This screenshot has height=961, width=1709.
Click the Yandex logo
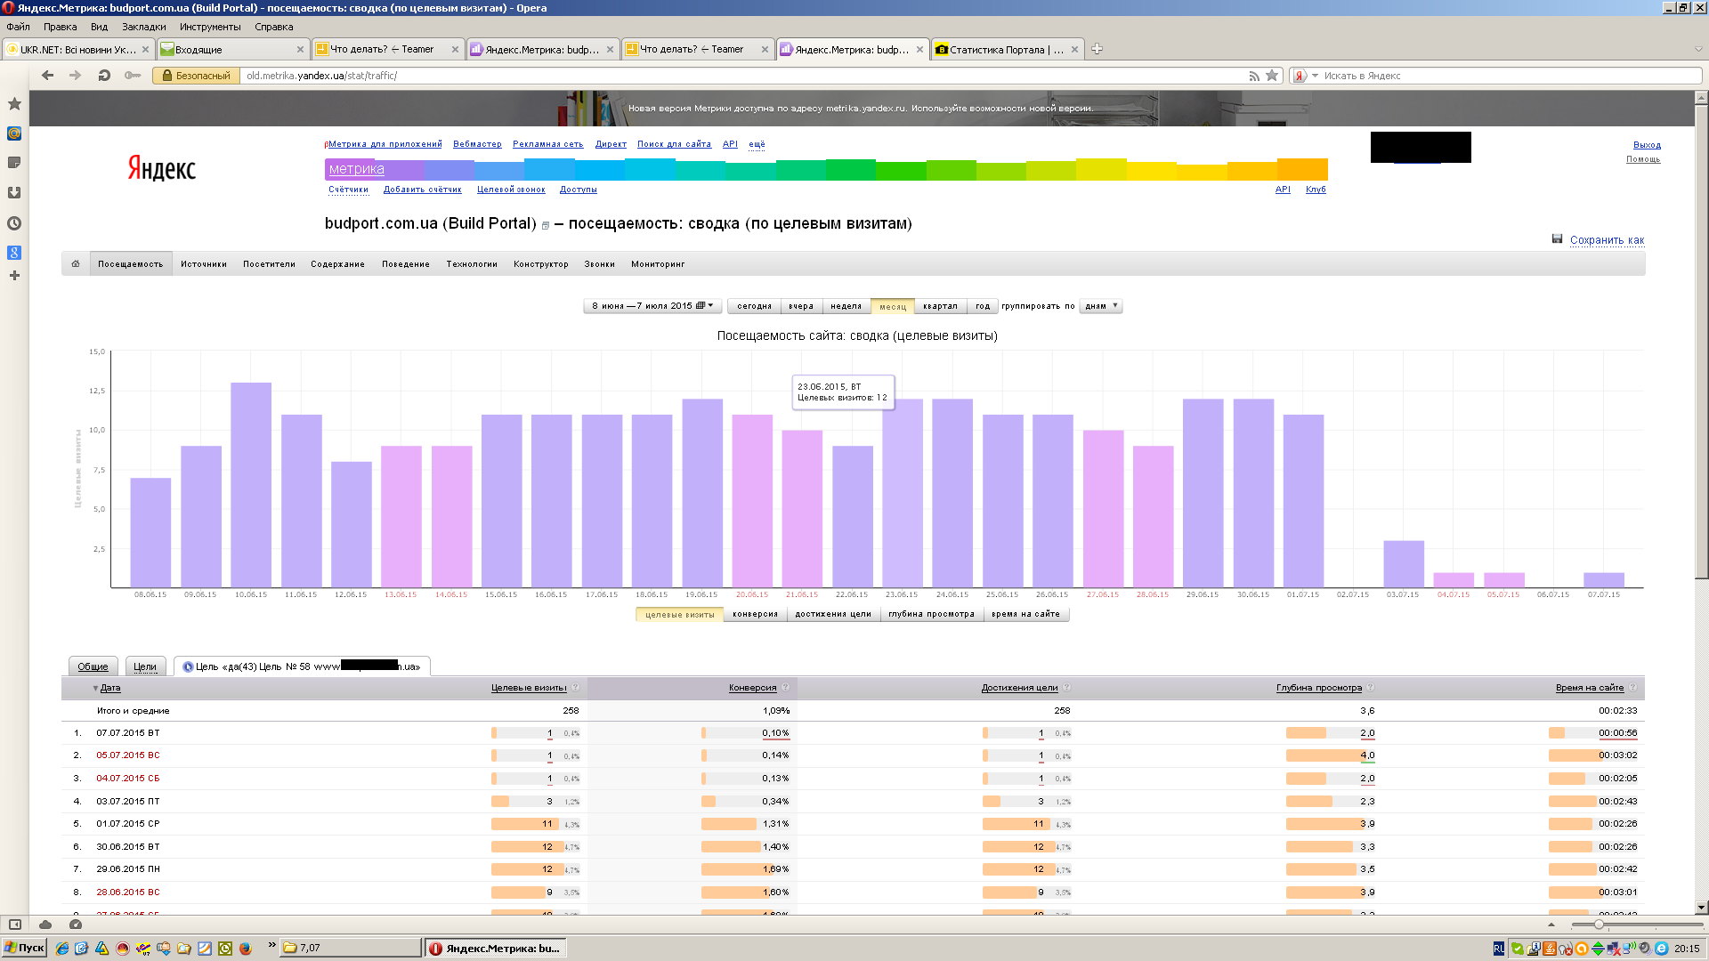[161, 168]
